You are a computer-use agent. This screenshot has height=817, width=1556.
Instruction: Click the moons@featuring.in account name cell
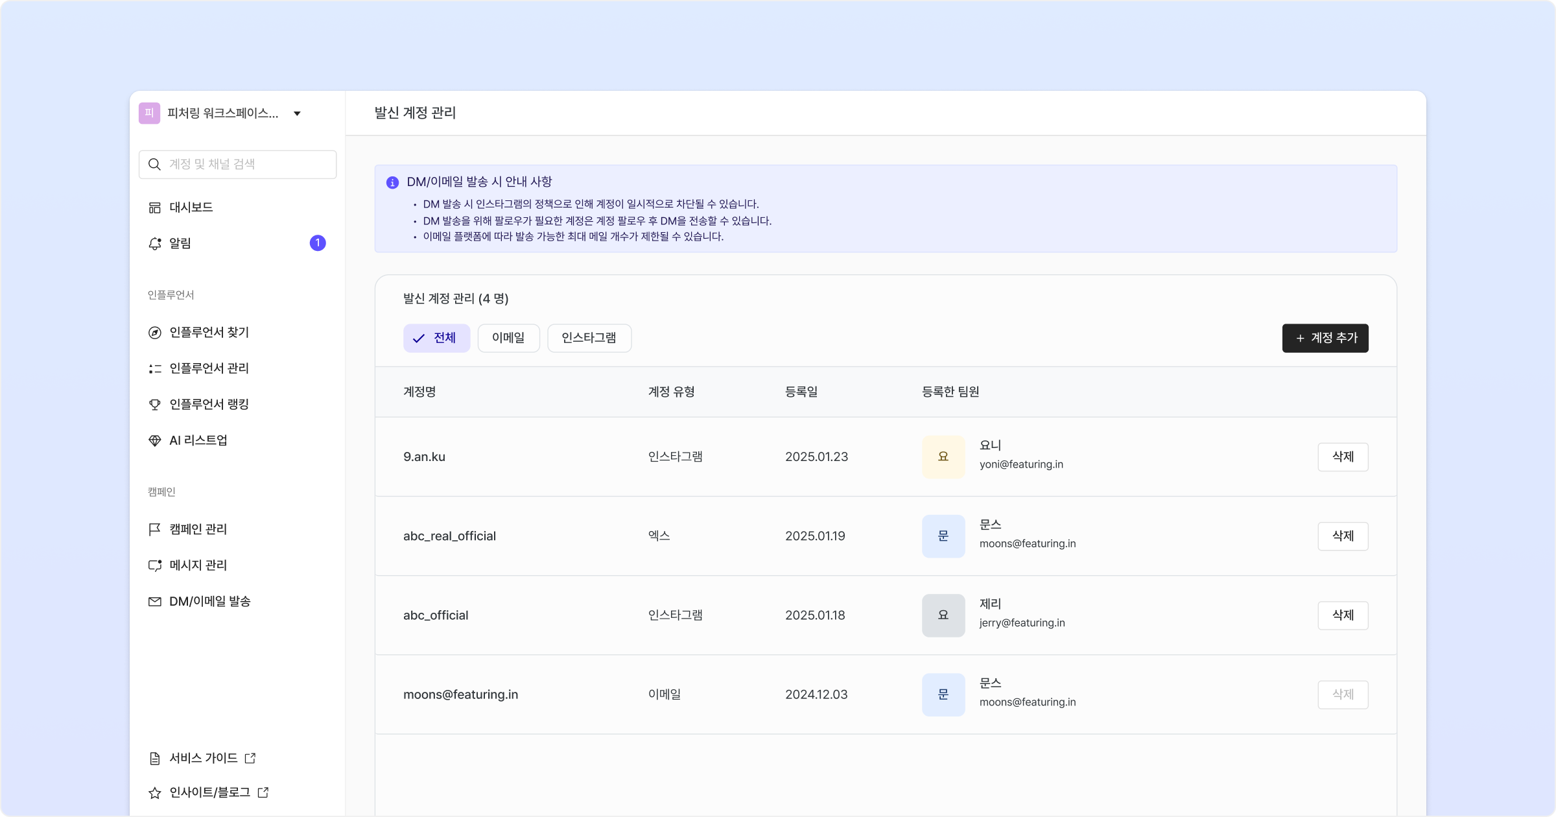[x=460, y=694]
